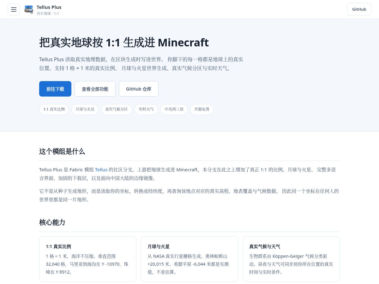Click the 开源免费 tag
379x284 pixels.
[202, 109]
